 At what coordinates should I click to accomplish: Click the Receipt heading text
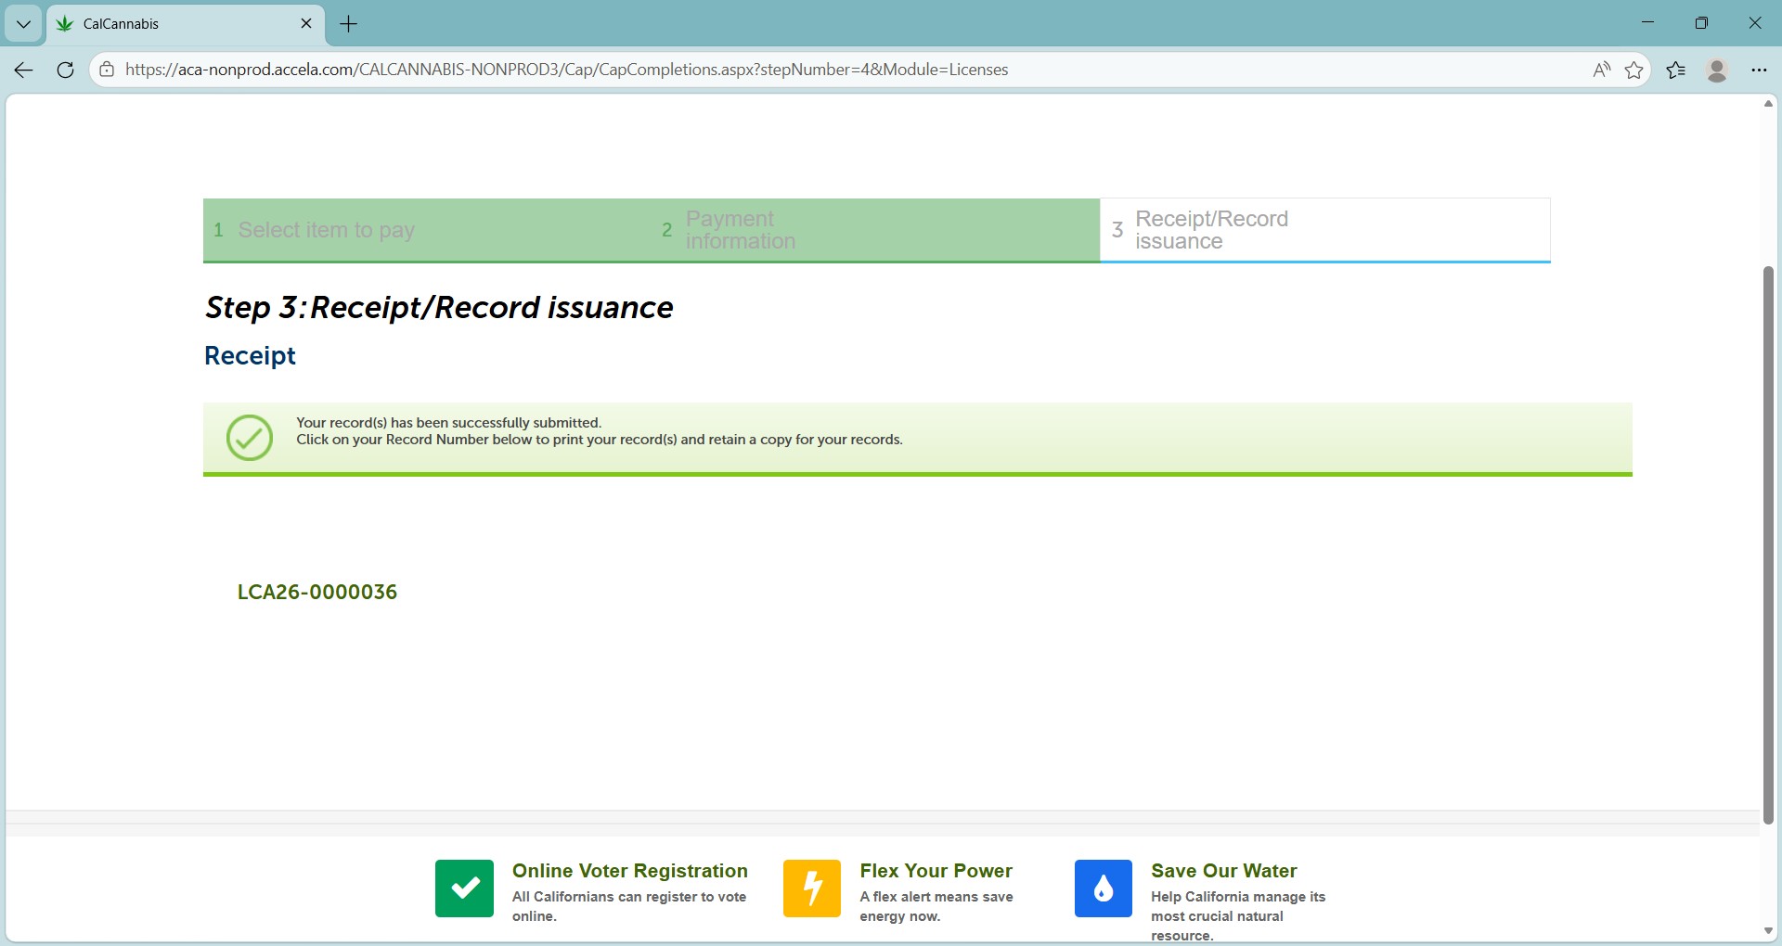pyautogui.click(x=250, y=356)
